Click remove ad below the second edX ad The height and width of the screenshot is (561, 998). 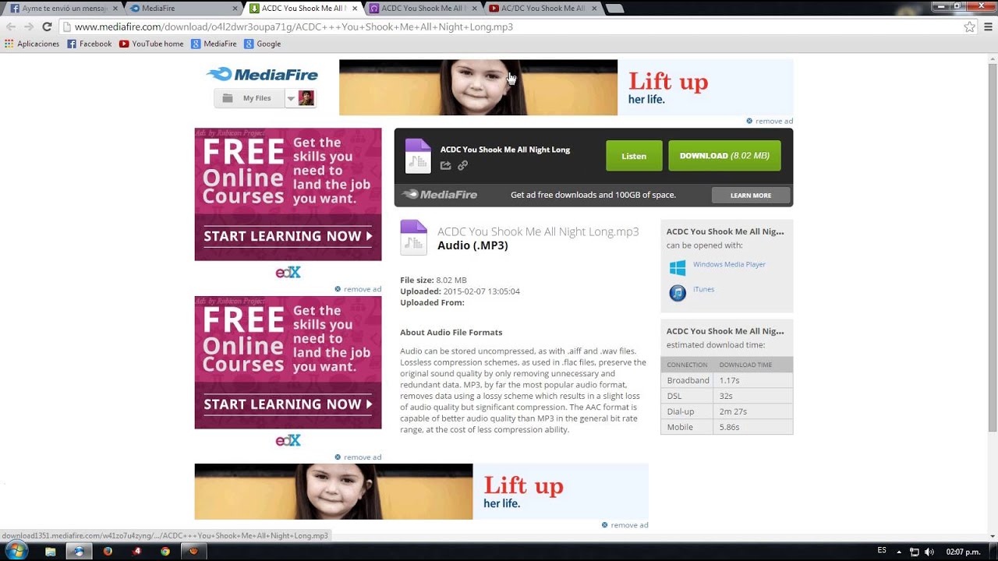point(358,457)
